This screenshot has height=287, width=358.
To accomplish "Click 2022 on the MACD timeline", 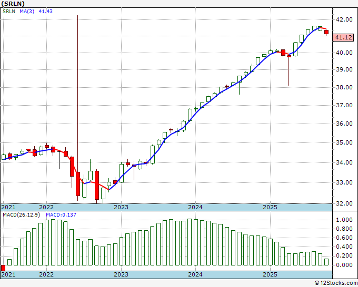I will [x=46, y=274].
